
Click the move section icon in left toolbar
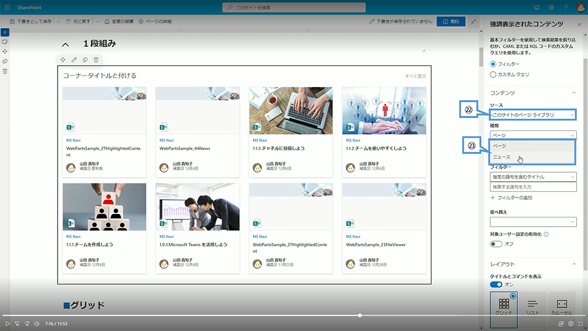5,51
